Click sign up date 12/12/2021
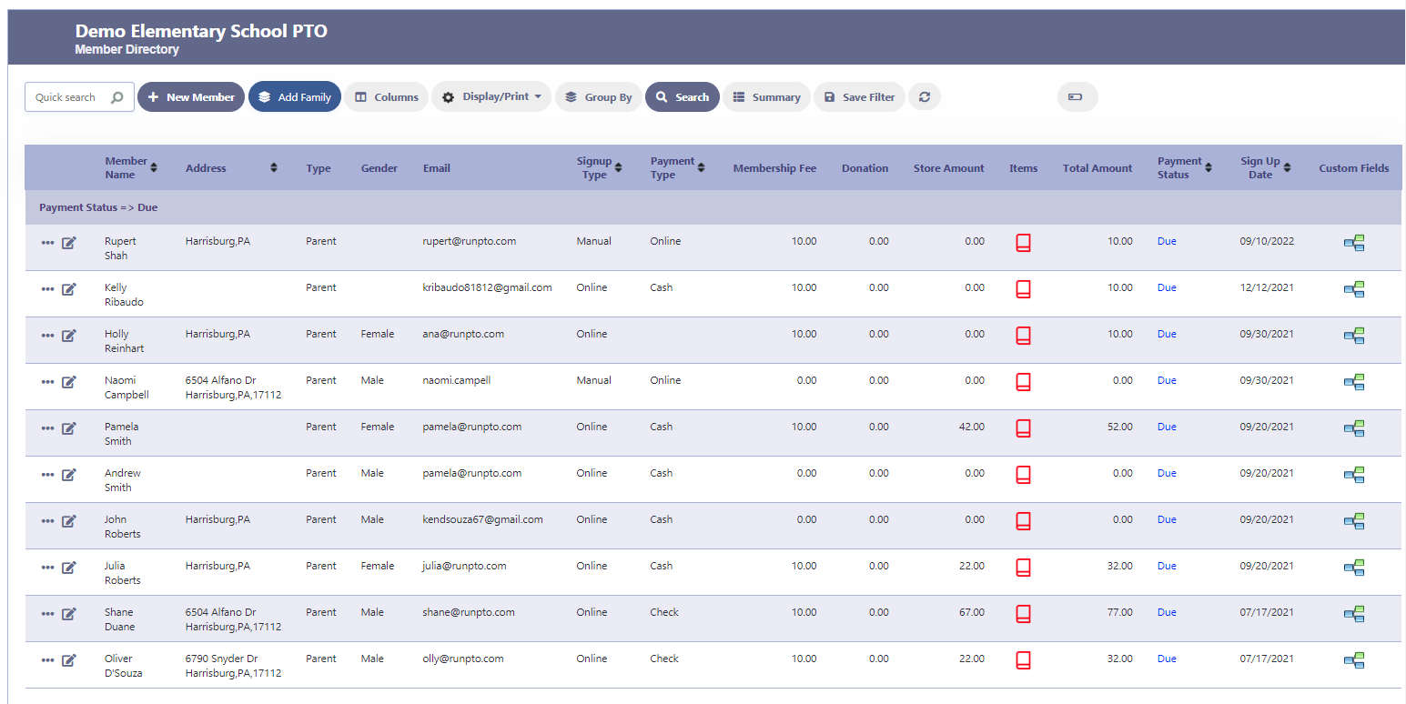 pos(1267,288)
